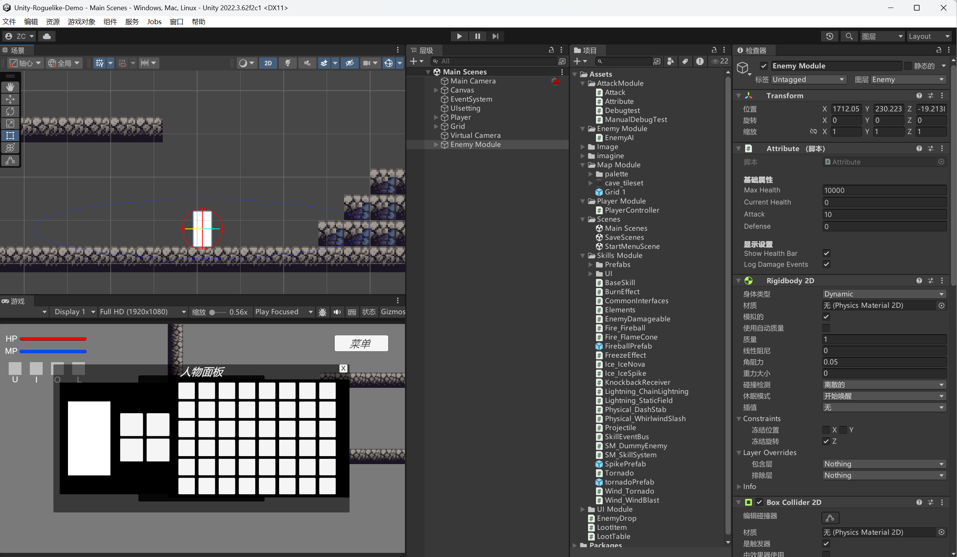The image size is (957, 557).
Task: Select the Rect tool in scene view
Action: (x=10, y=136)
